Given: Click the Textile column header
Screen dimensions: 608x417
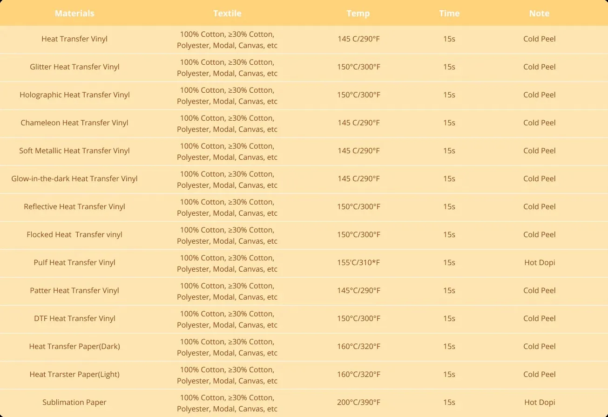Looking at the screenshot, I should [227, 14].
